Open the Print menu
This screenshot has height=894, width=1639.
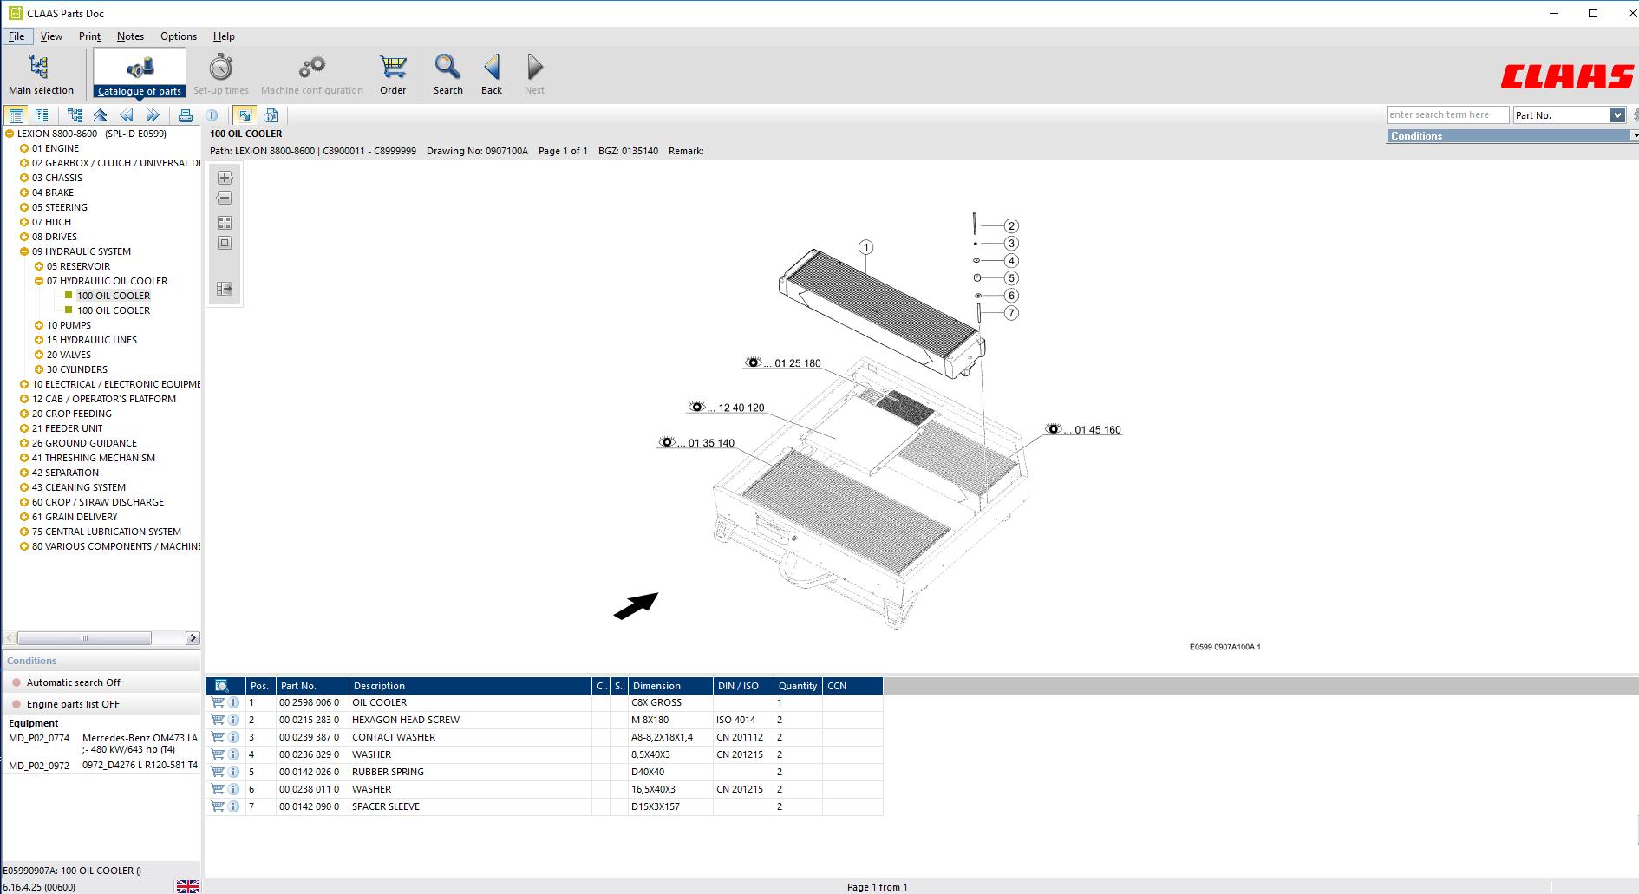(89, 36)
